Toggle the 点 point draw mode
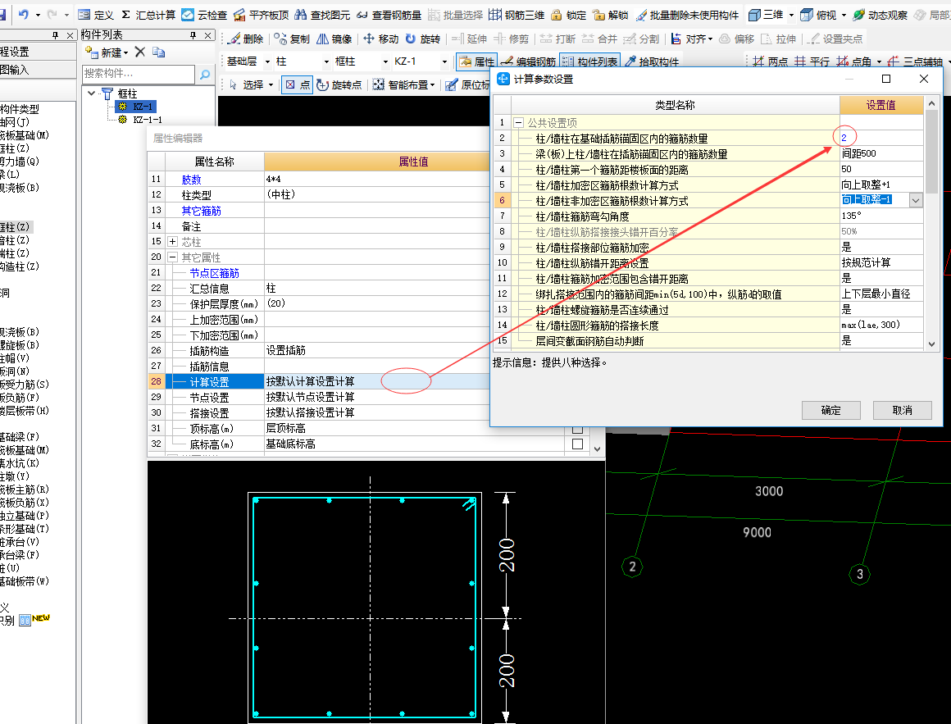This screenshot has height=724, width=951. pos(297,85)
